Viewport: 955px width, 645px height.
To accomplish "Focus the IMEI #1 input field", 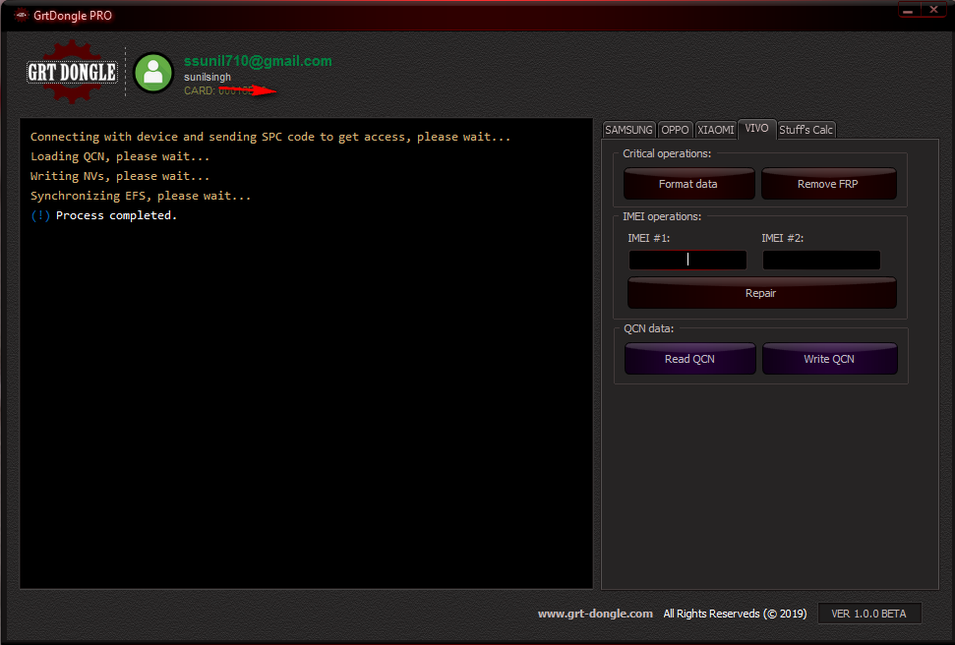I will [x=687, y=261].
